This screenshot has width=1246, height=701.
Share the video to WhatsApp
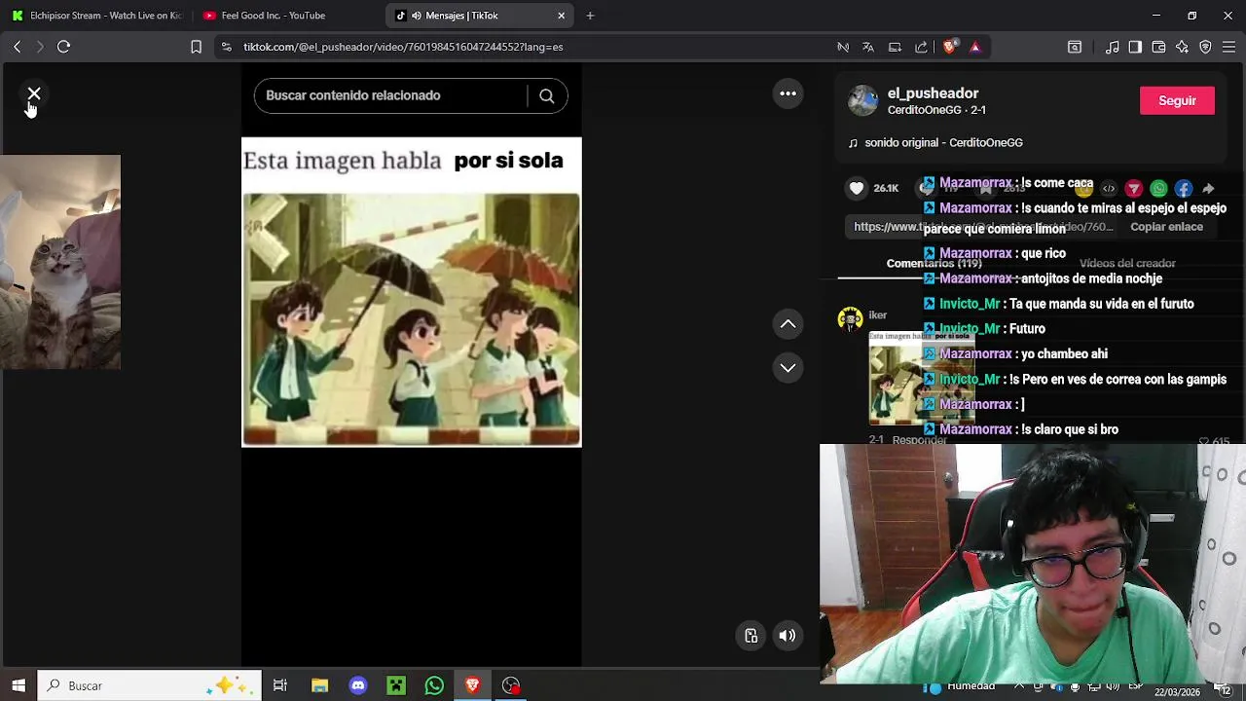(1158, 189)
